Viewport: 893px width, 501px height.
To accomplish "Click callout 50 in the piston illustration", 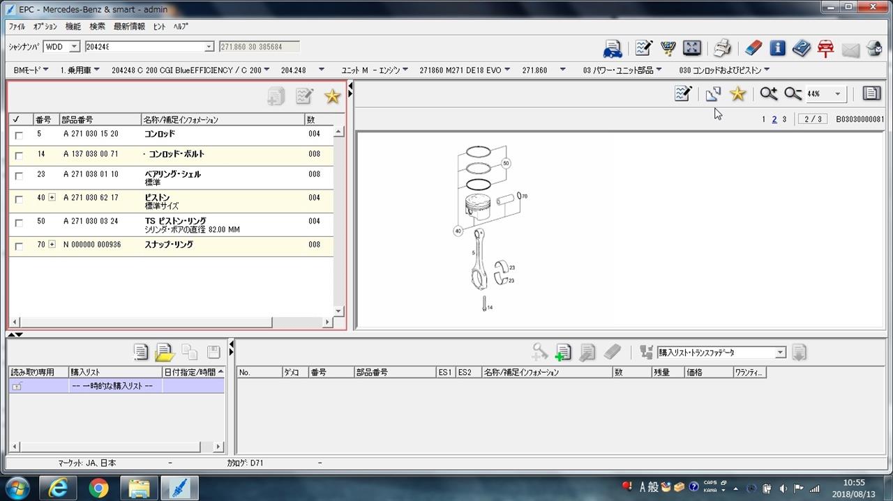I will tap(506, 163).
